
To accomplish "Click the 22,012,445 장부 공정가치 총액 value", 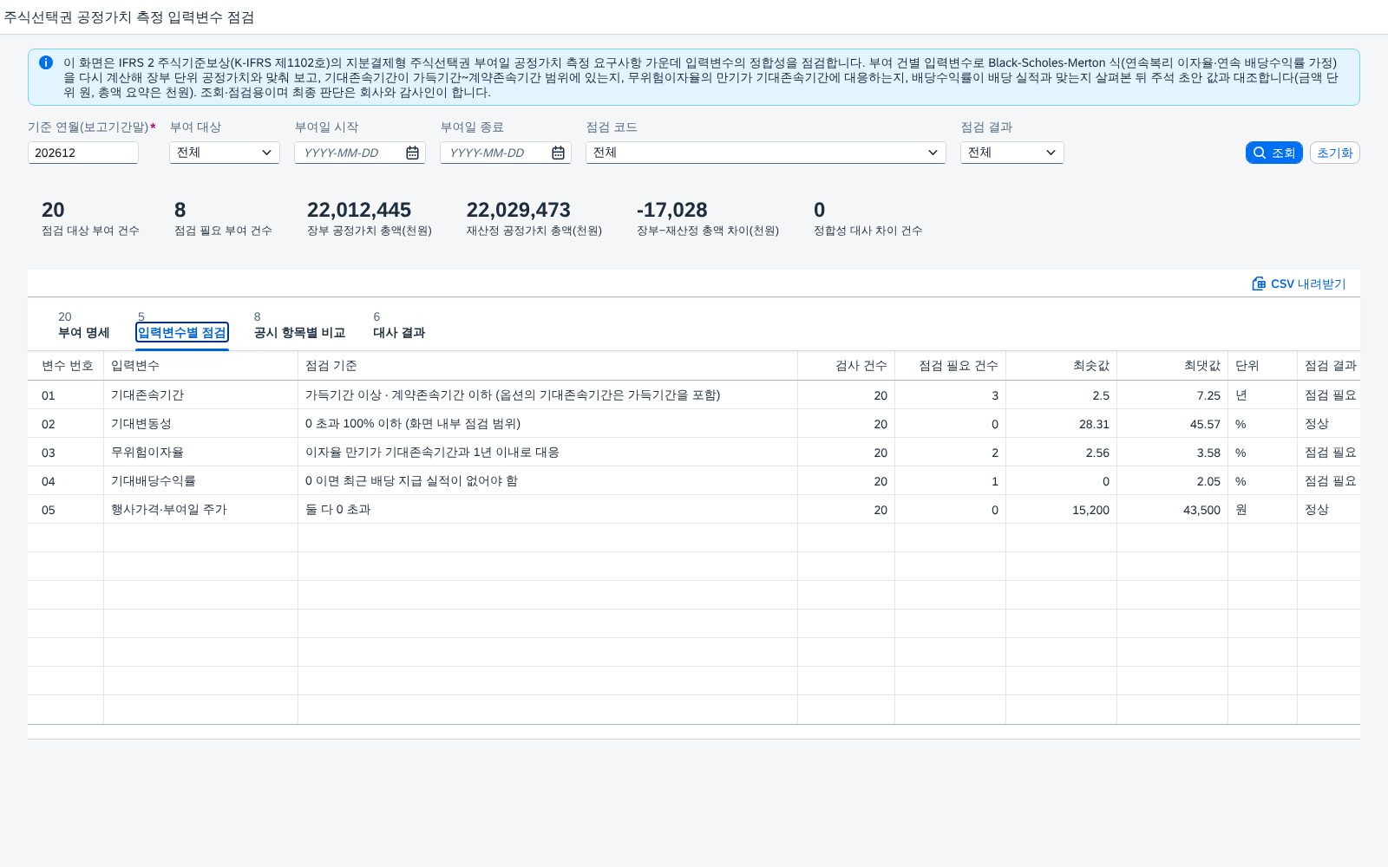I will 359,210.
